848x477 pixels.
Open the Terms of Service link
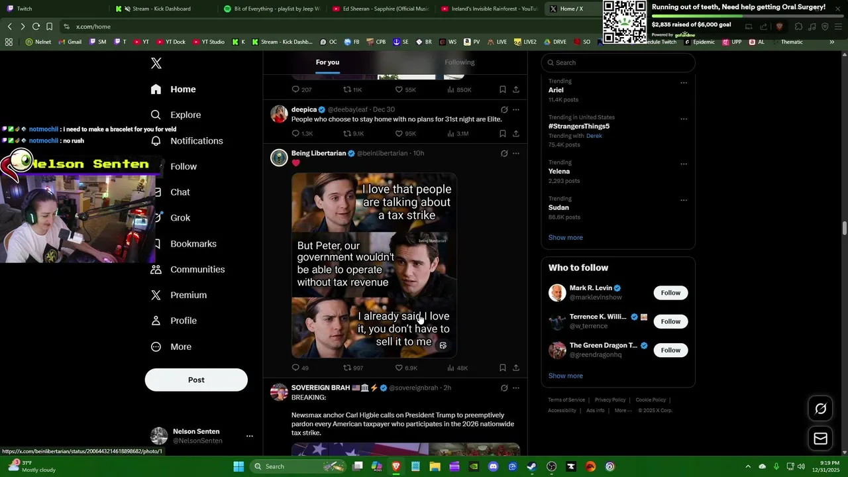coord(566,400)
